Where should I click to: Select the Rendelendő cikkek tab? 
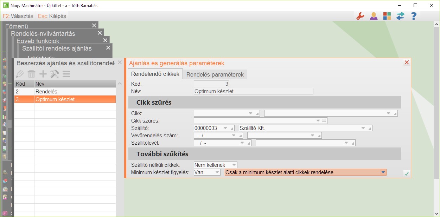(x=155, y=74)
